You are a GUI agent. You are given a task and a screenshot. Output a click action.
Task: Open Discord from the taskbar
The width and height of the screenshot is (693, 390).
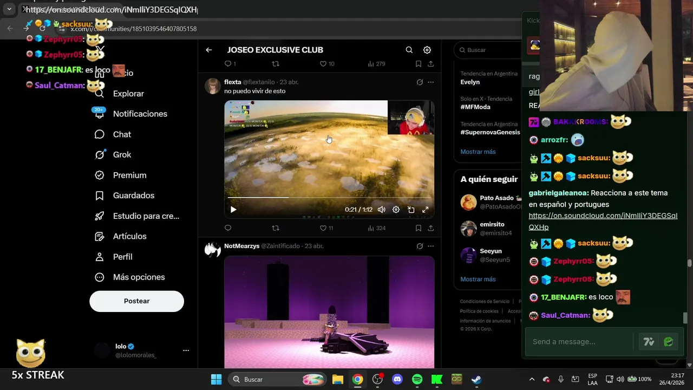(x=397, y=379)
